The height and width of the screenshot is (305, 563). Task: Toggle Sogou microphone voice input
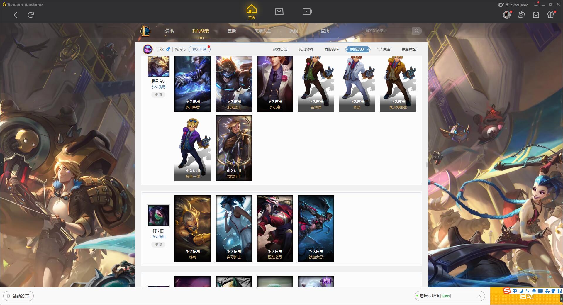coord(534,291)
